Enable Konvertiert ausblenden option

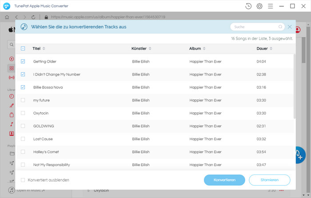pyautogui.click(x=23, y=180)
